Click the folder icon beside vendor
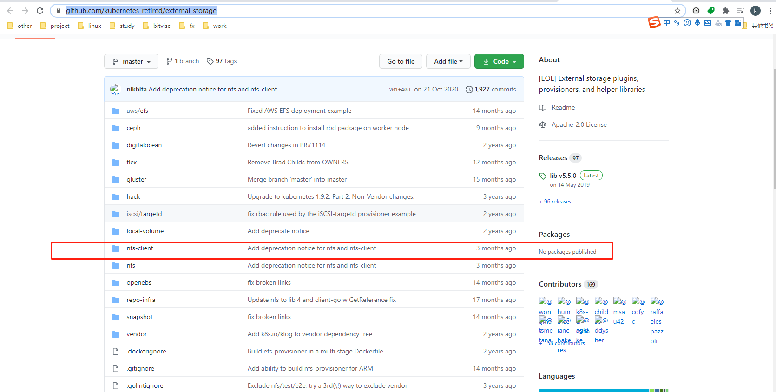 116,334
